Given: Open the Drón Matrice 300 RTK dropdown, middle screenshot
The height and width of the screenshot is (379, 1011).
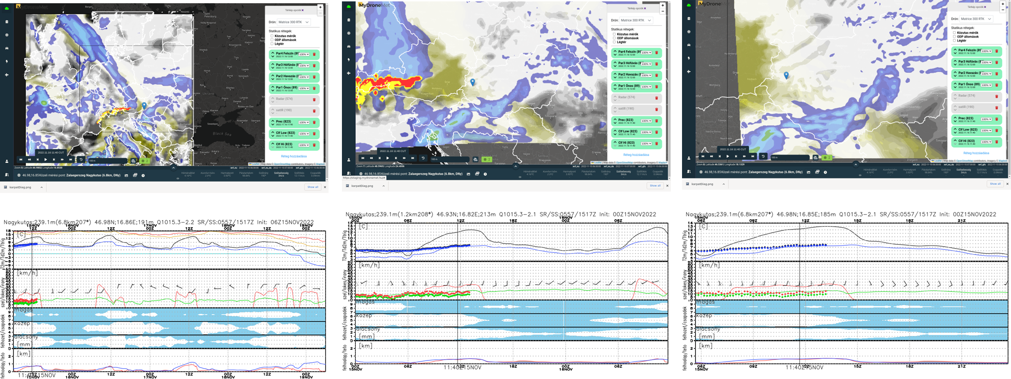Looking at the screenshot, I should click(x=636, y=20).
